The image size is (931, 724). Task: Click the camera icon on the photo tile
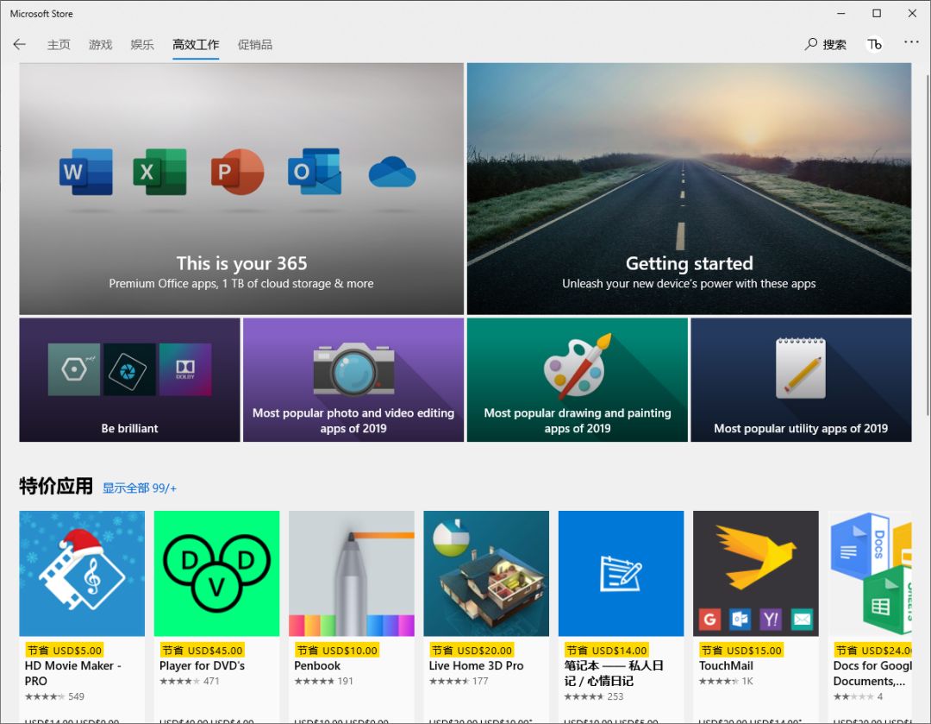354,369
